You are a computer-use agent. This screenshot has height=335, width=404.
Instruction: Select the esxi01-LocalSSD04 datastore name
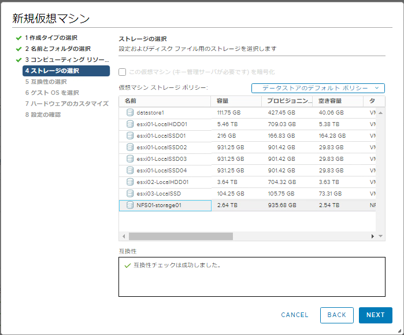pos(162,171)
